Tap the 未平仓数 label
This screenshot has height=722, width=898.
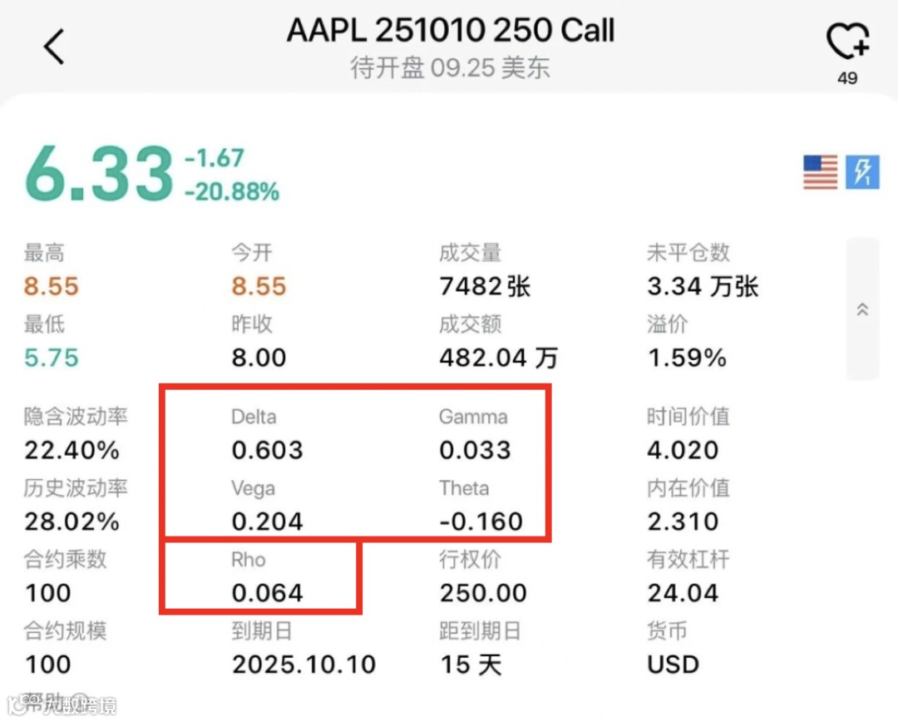688,253
